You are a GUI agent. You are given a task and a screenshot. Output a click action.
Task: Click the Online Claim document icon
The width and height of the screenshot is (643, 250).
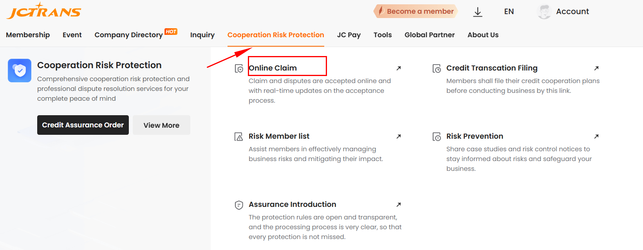[239, 69]
